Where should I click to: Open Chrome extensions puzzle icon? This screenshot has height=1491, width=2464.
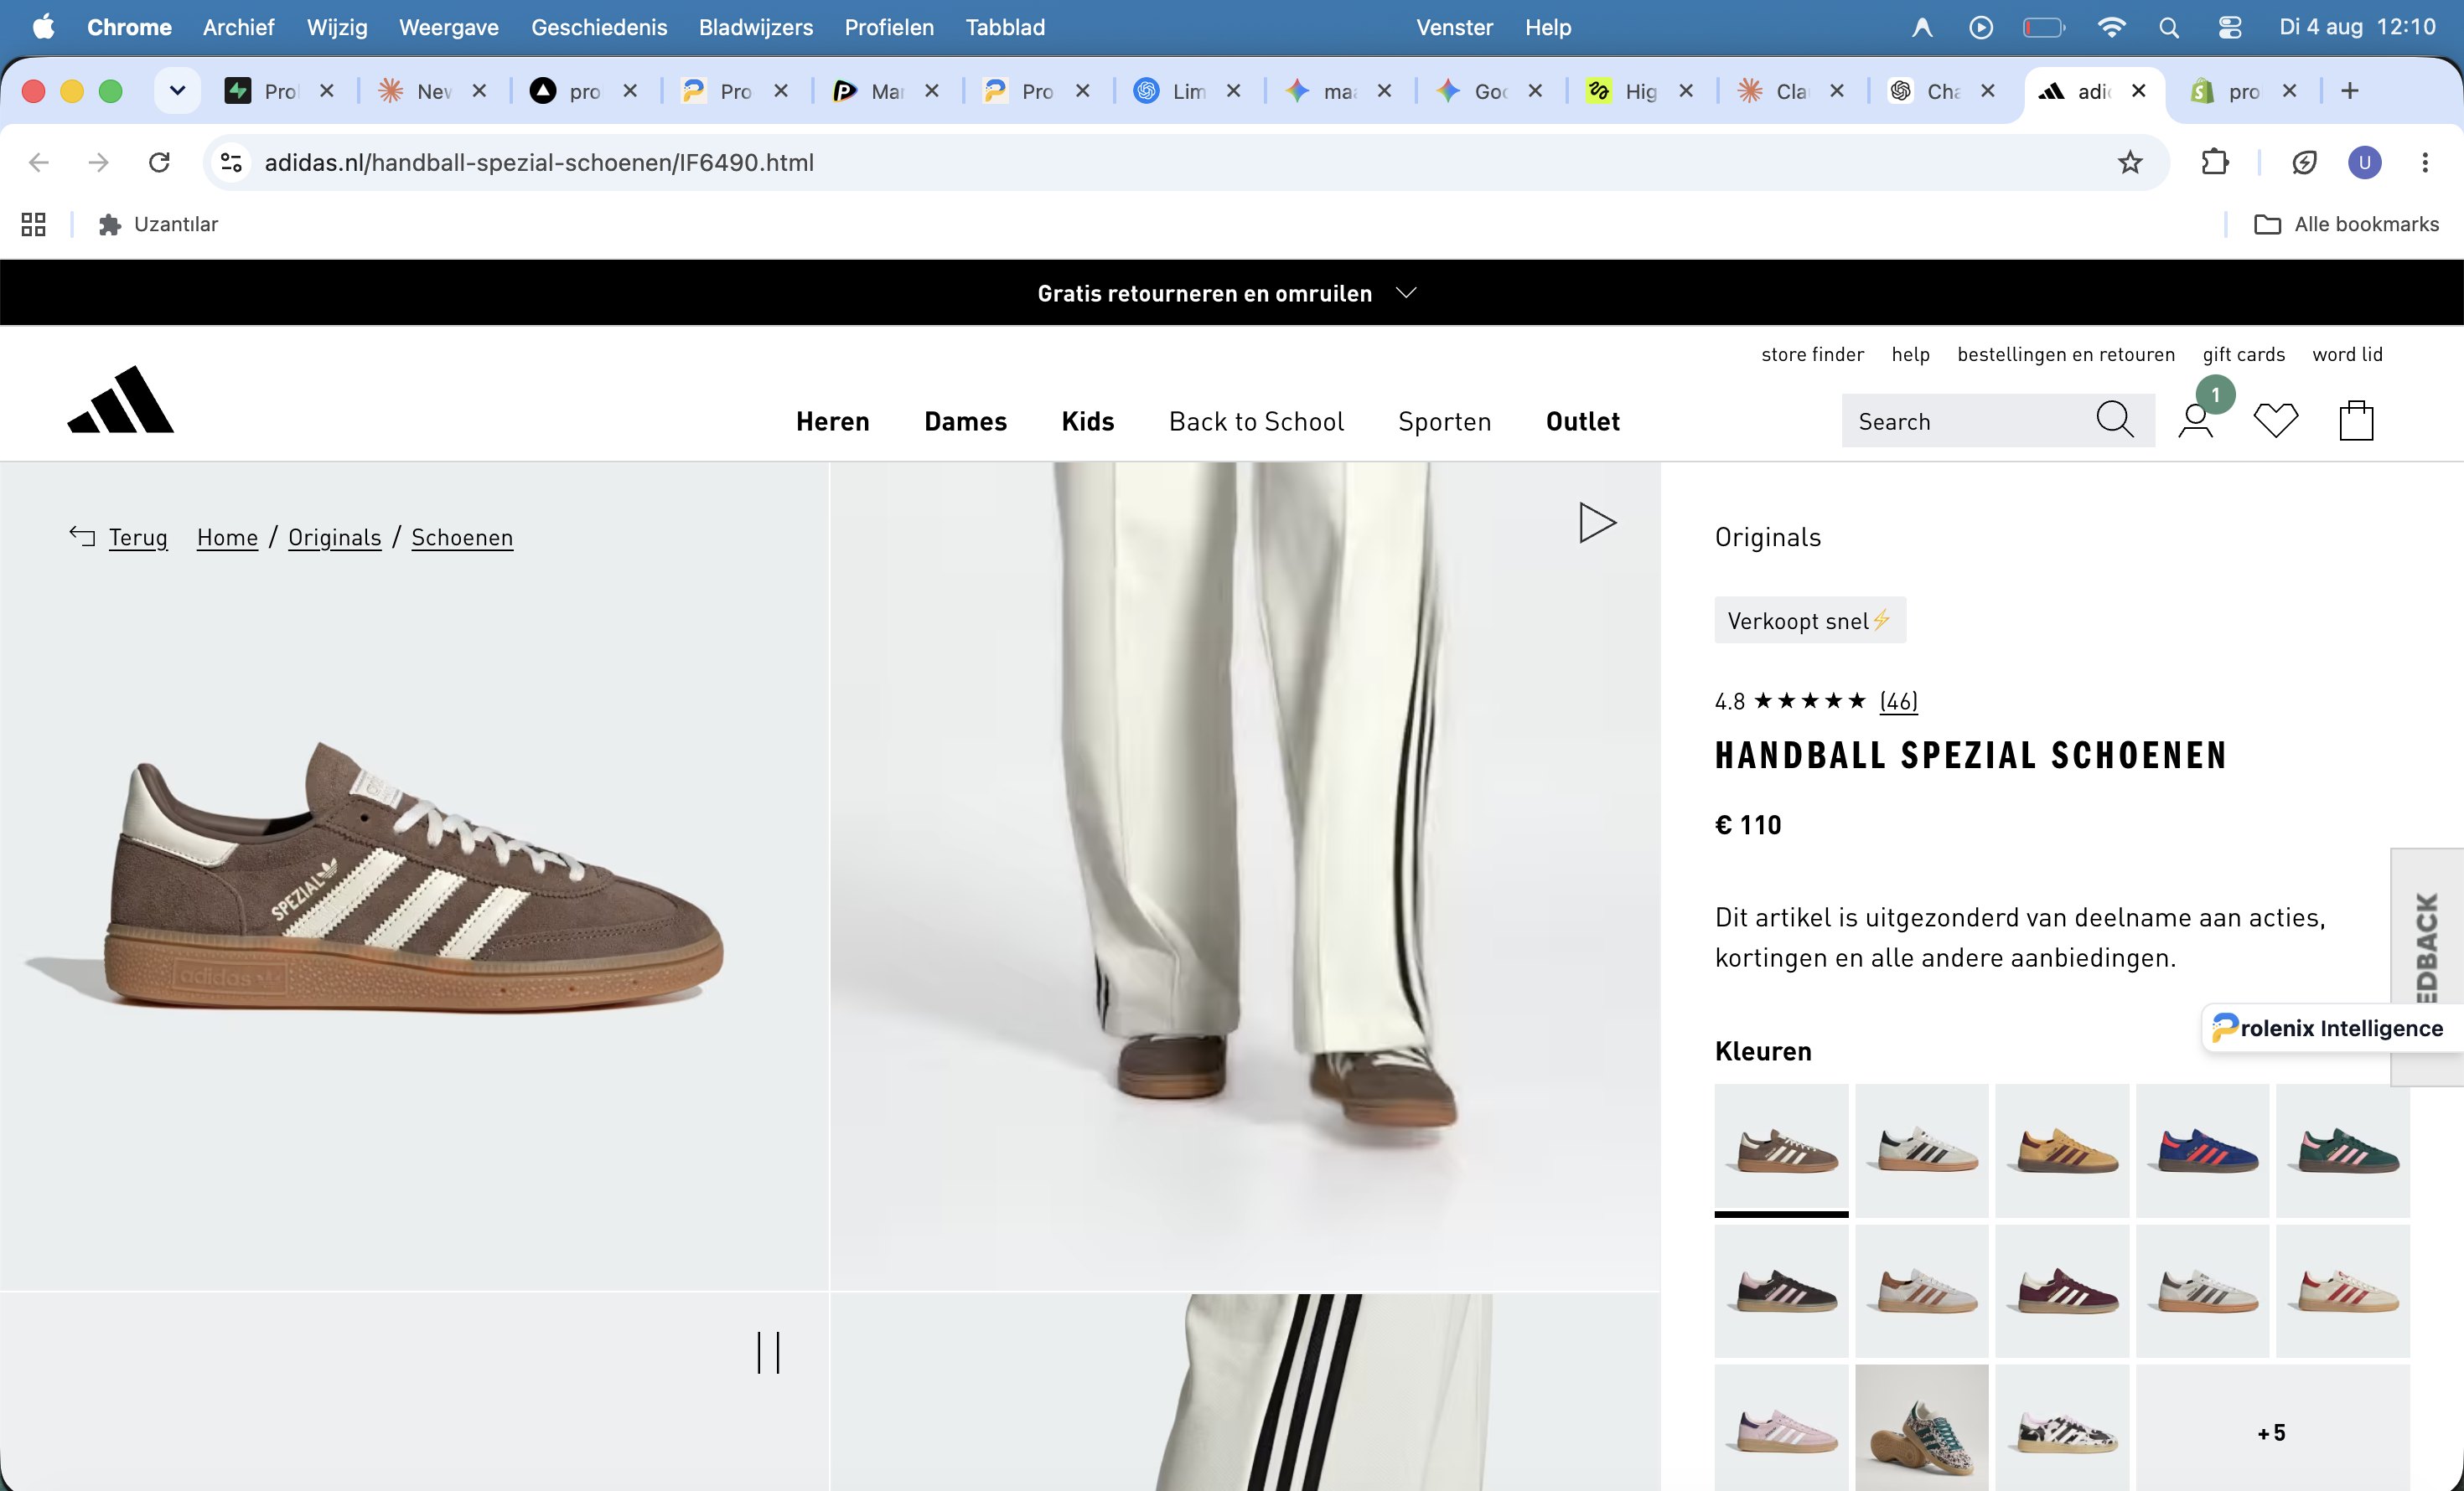point(2215,162)
